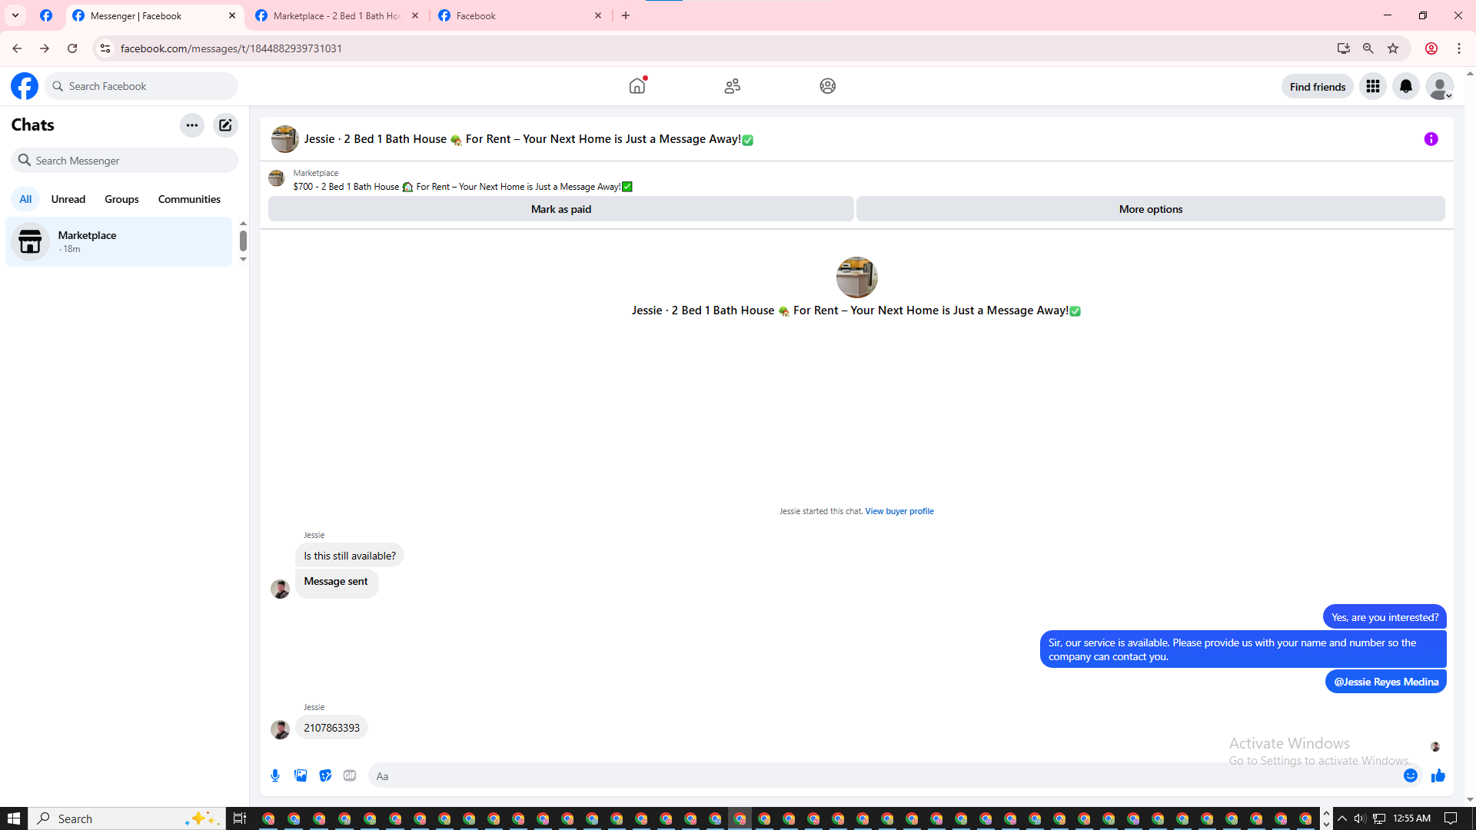
Task: Open the View buyer profile link
Action: coord(899,511)
